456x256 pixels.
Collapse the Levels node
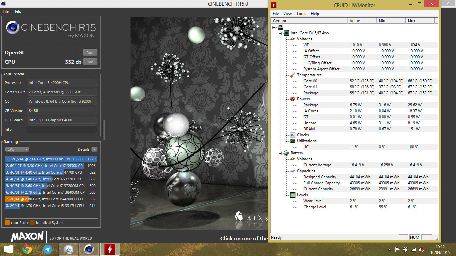286,195
